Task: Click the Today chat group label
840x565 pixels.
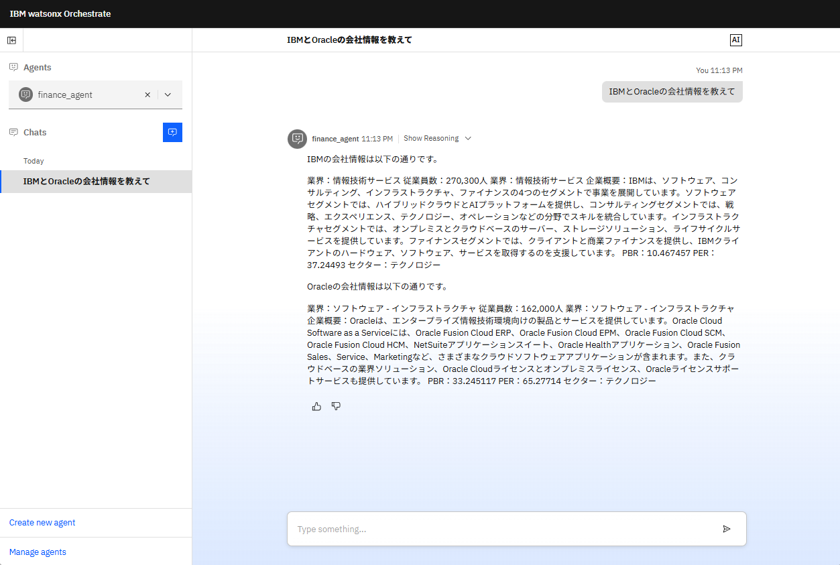Action: click(x=34, y=161)
